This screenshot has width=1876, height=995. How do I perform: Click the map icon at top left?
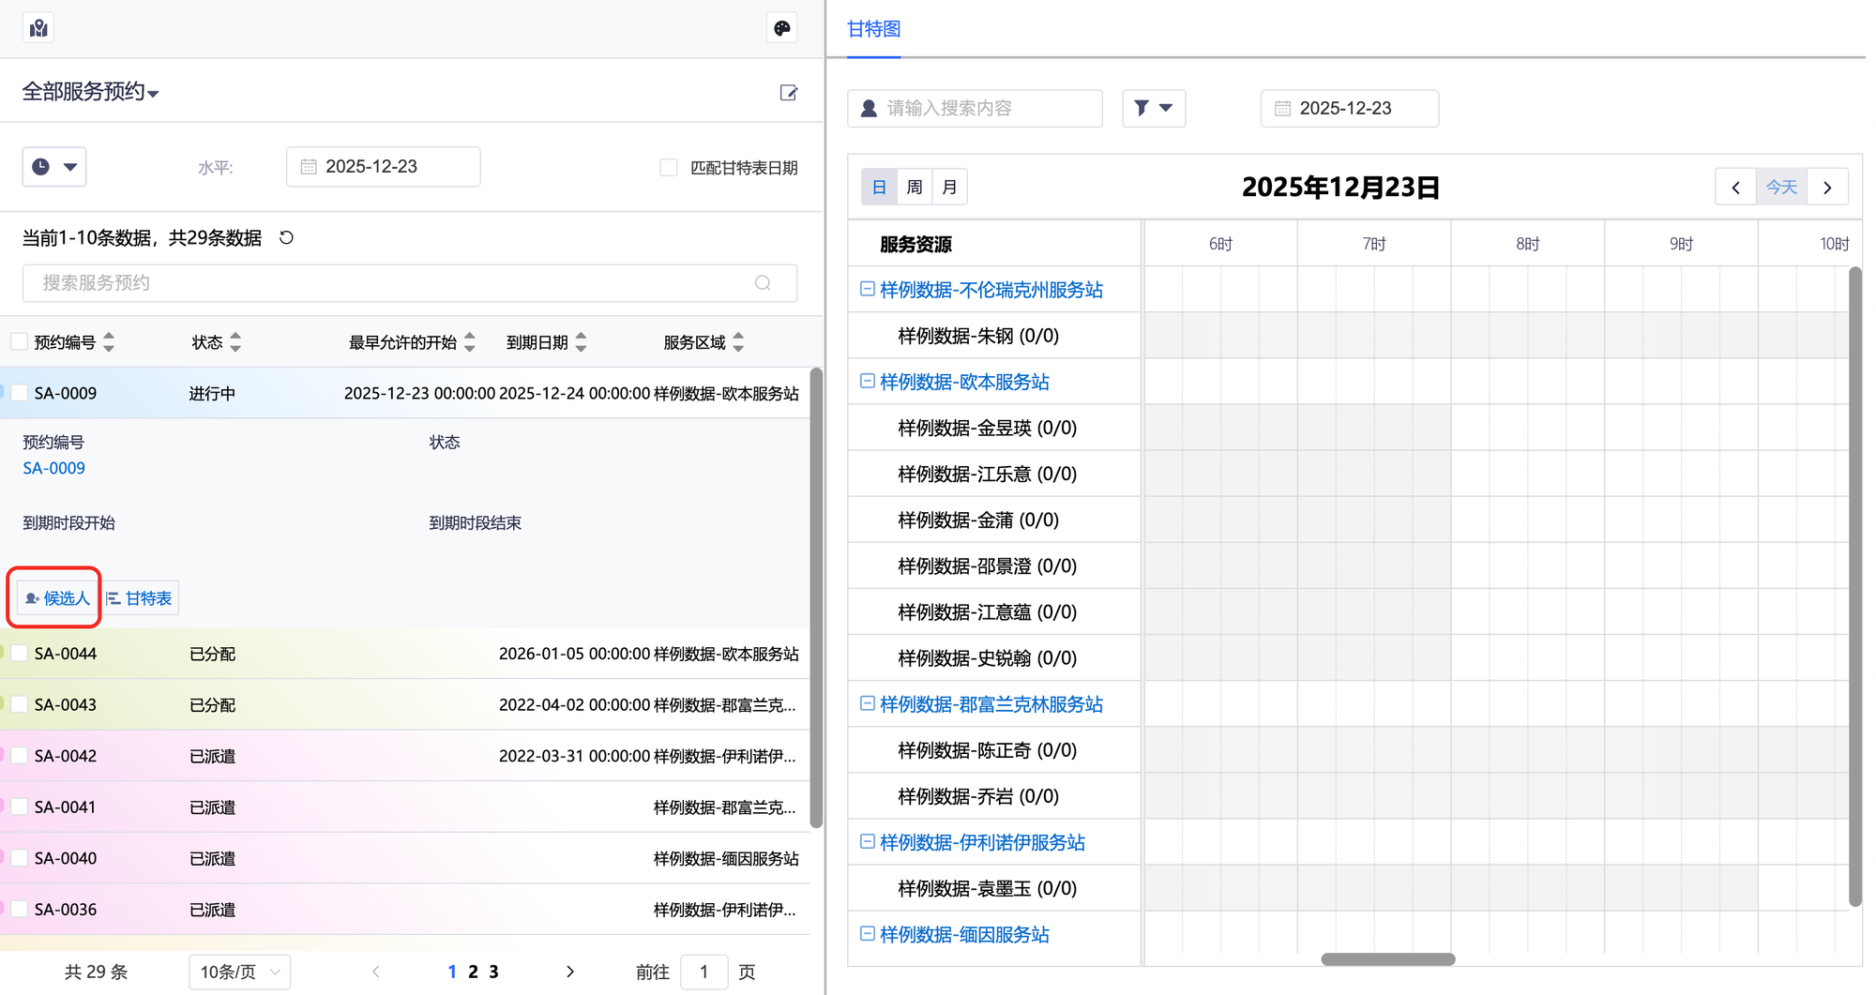pos(38,28)
